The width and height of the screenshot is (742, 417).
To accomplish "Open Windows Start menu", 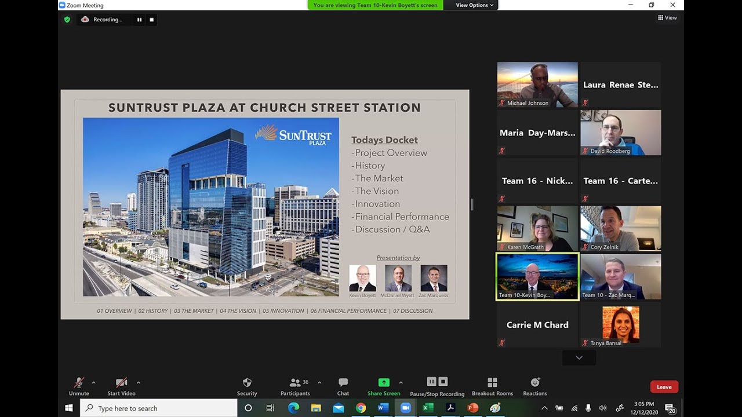I will pyautogui.click(x=69, y=408).
